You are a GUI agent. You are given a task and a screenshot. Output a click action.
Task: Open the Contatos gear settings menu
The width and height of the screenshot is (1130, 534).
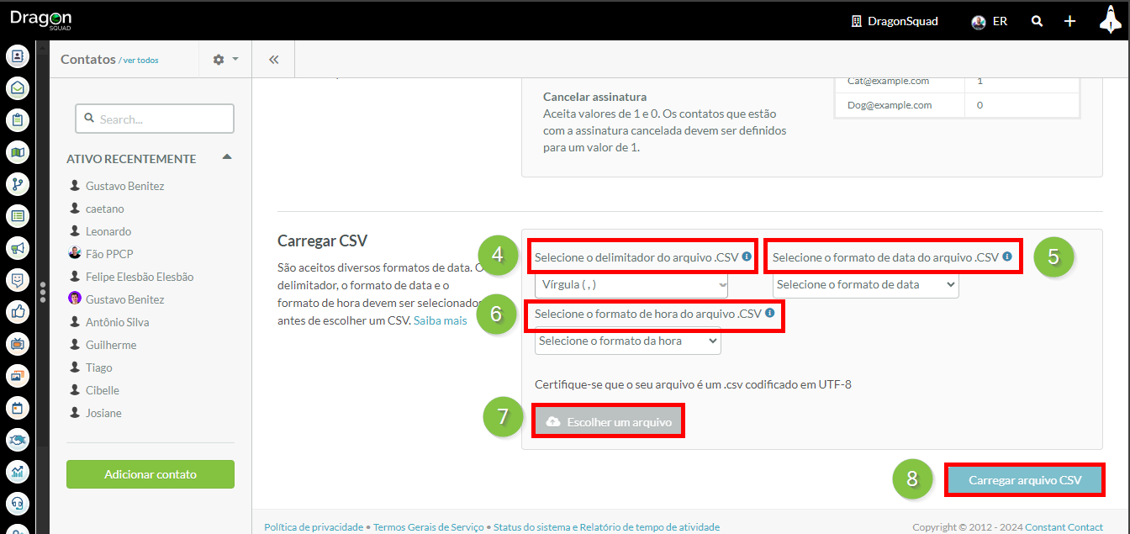224,60
